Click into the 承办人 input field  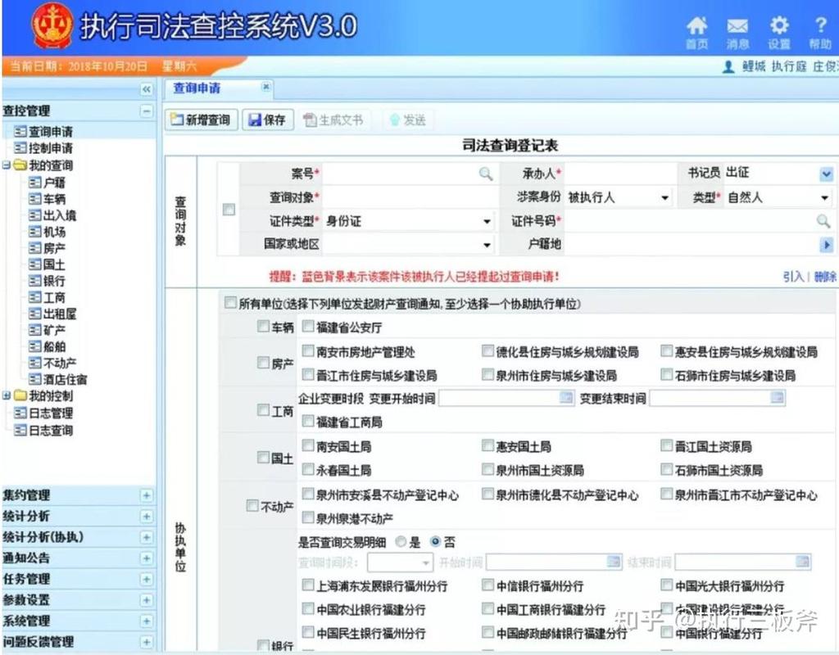pyautogui.click(x=621, y=174)
